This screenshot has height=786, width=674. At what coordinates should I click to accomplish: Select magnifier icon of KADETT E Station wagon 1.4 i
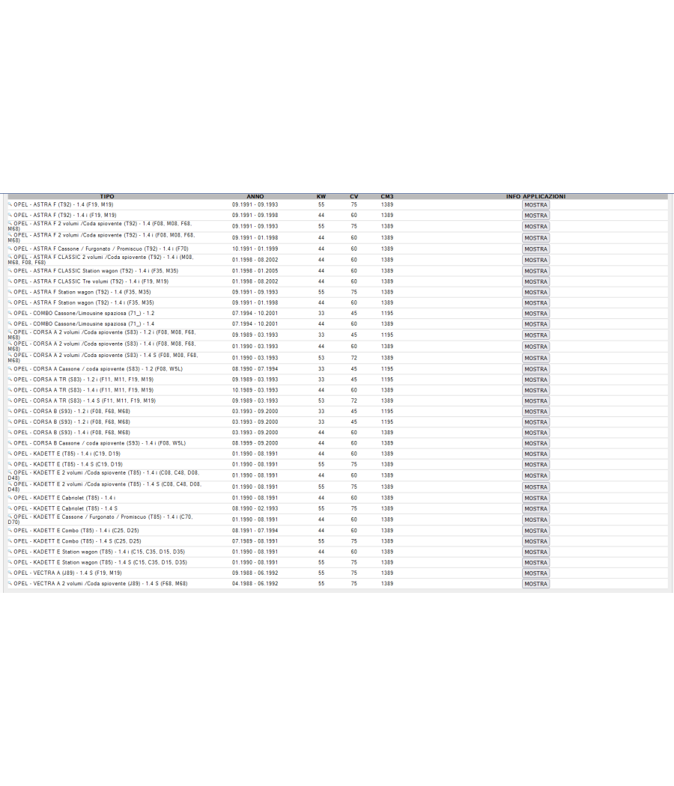(x=10, y=552)
